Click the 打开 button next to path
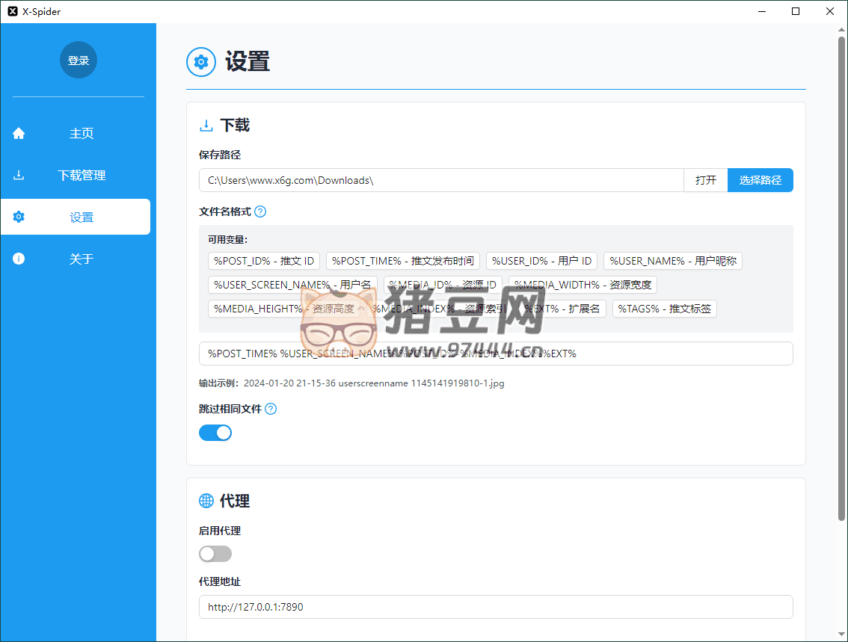The image size is (848, 642). tap(705, 180)
